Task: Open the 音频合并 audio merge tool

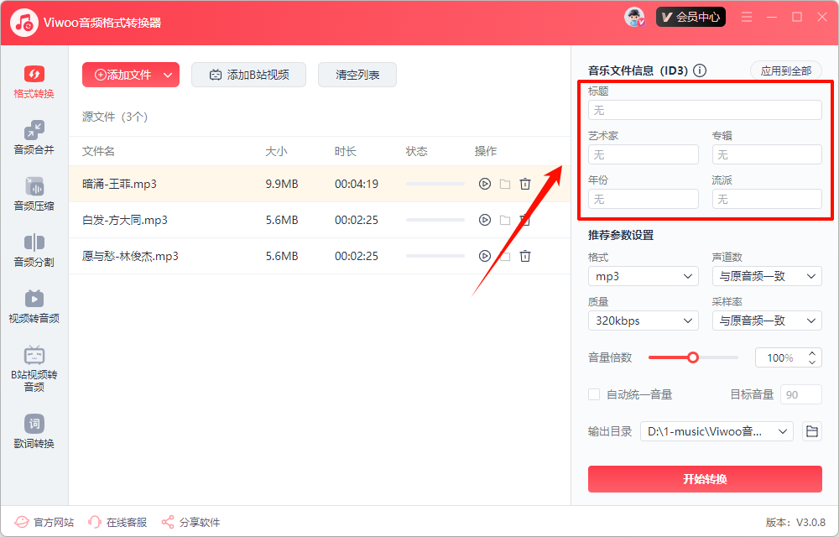Action: [x=34, y=138]
